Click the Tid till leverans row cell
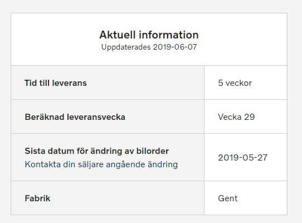The width and height of the screenshot is (302, 223). coord(108,83)
